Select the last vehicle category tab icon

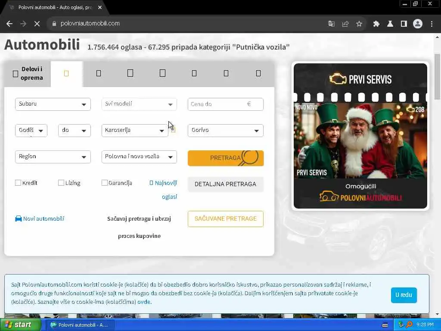[x=258, y=73]
